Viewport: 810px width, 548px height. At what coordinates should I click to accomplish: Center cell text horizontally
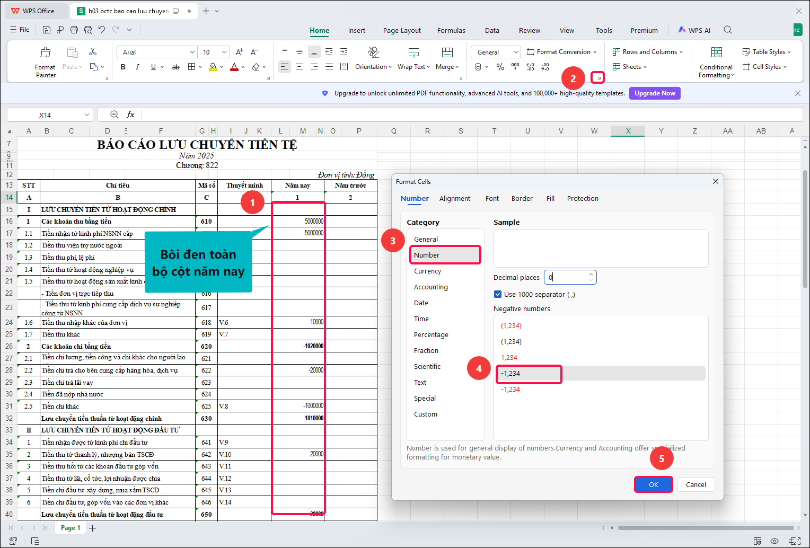(x=300, y=67)
